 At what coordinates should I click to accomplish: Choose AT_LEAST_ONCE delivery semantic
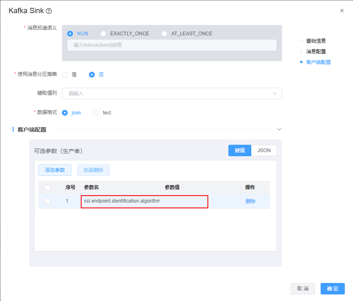click(164, 34)
